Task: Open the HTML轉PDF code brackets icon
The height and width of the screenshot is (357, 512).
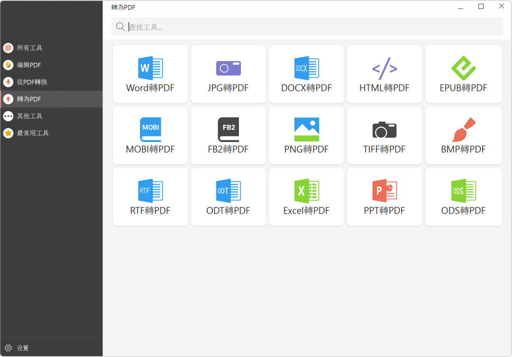Action: point(384,69)
